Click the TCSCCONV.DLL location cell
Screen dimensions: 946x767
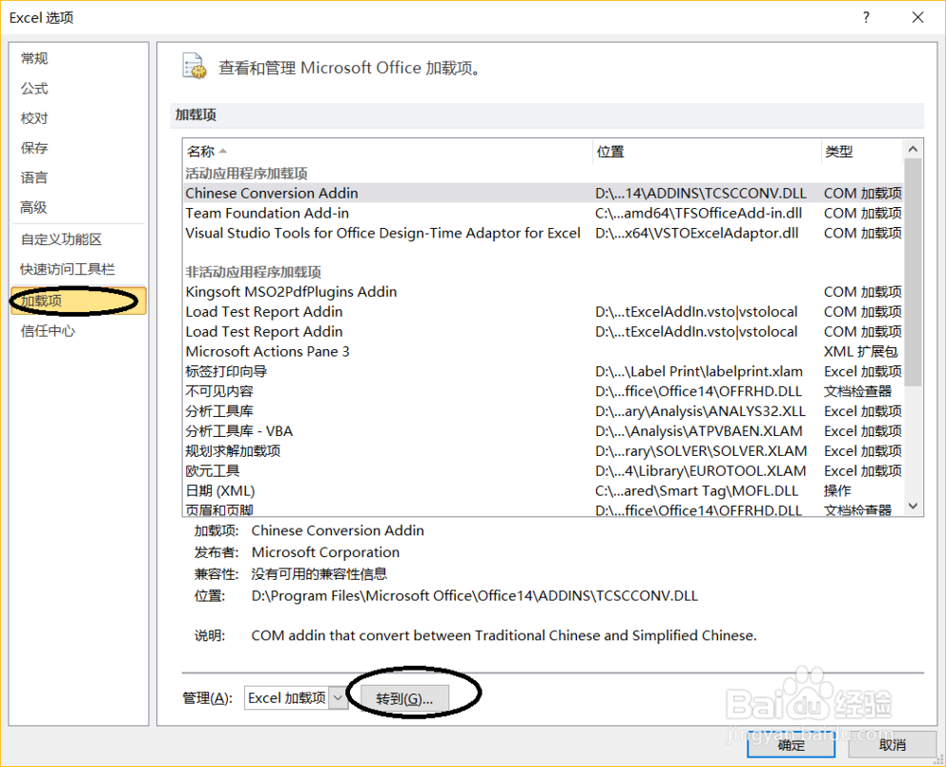pyautogui.click(x=700, y=193)
